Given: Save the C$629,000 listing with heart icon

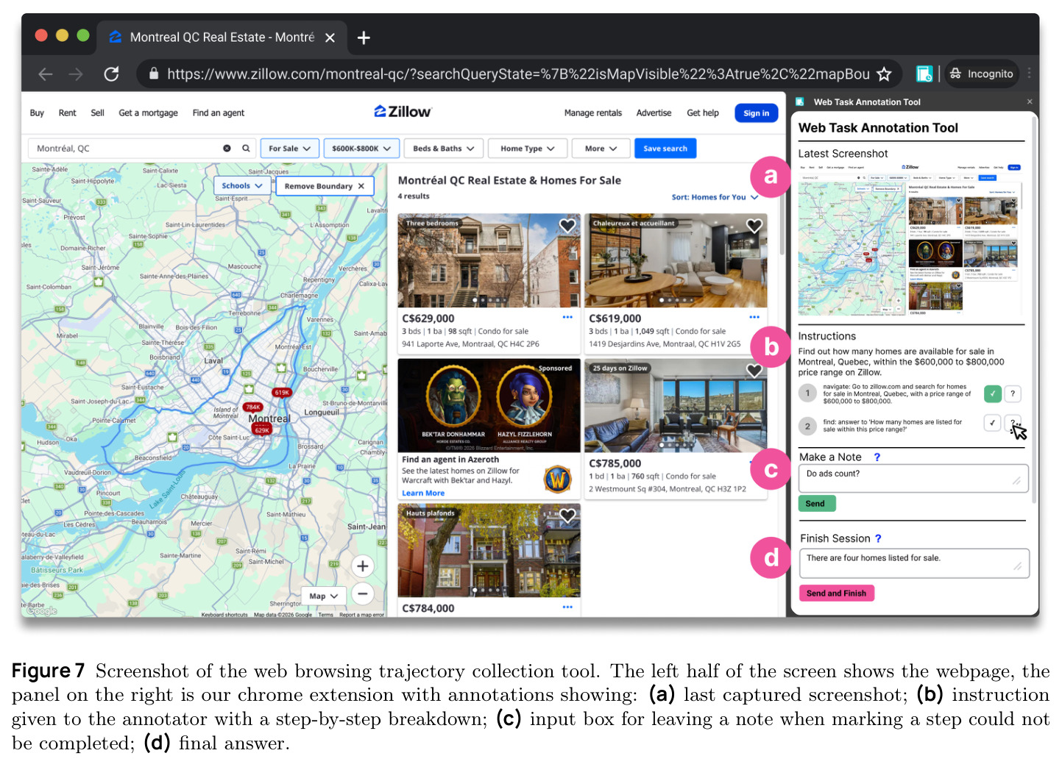Looking at the screenshot, I should (x=567, y=226).
